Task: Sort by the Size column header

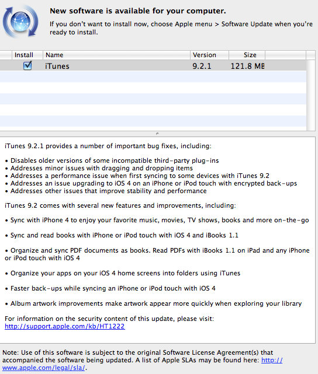Action: pyautogui.click(x=247, y=55)
